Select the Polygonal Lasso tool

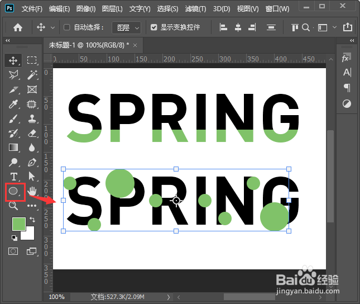click(13, 75)
